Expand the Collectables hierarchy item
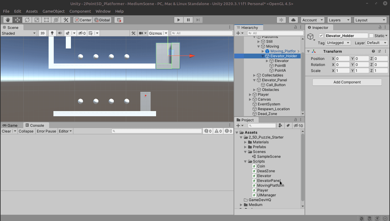The image size is (390, 221). [254, 75]
